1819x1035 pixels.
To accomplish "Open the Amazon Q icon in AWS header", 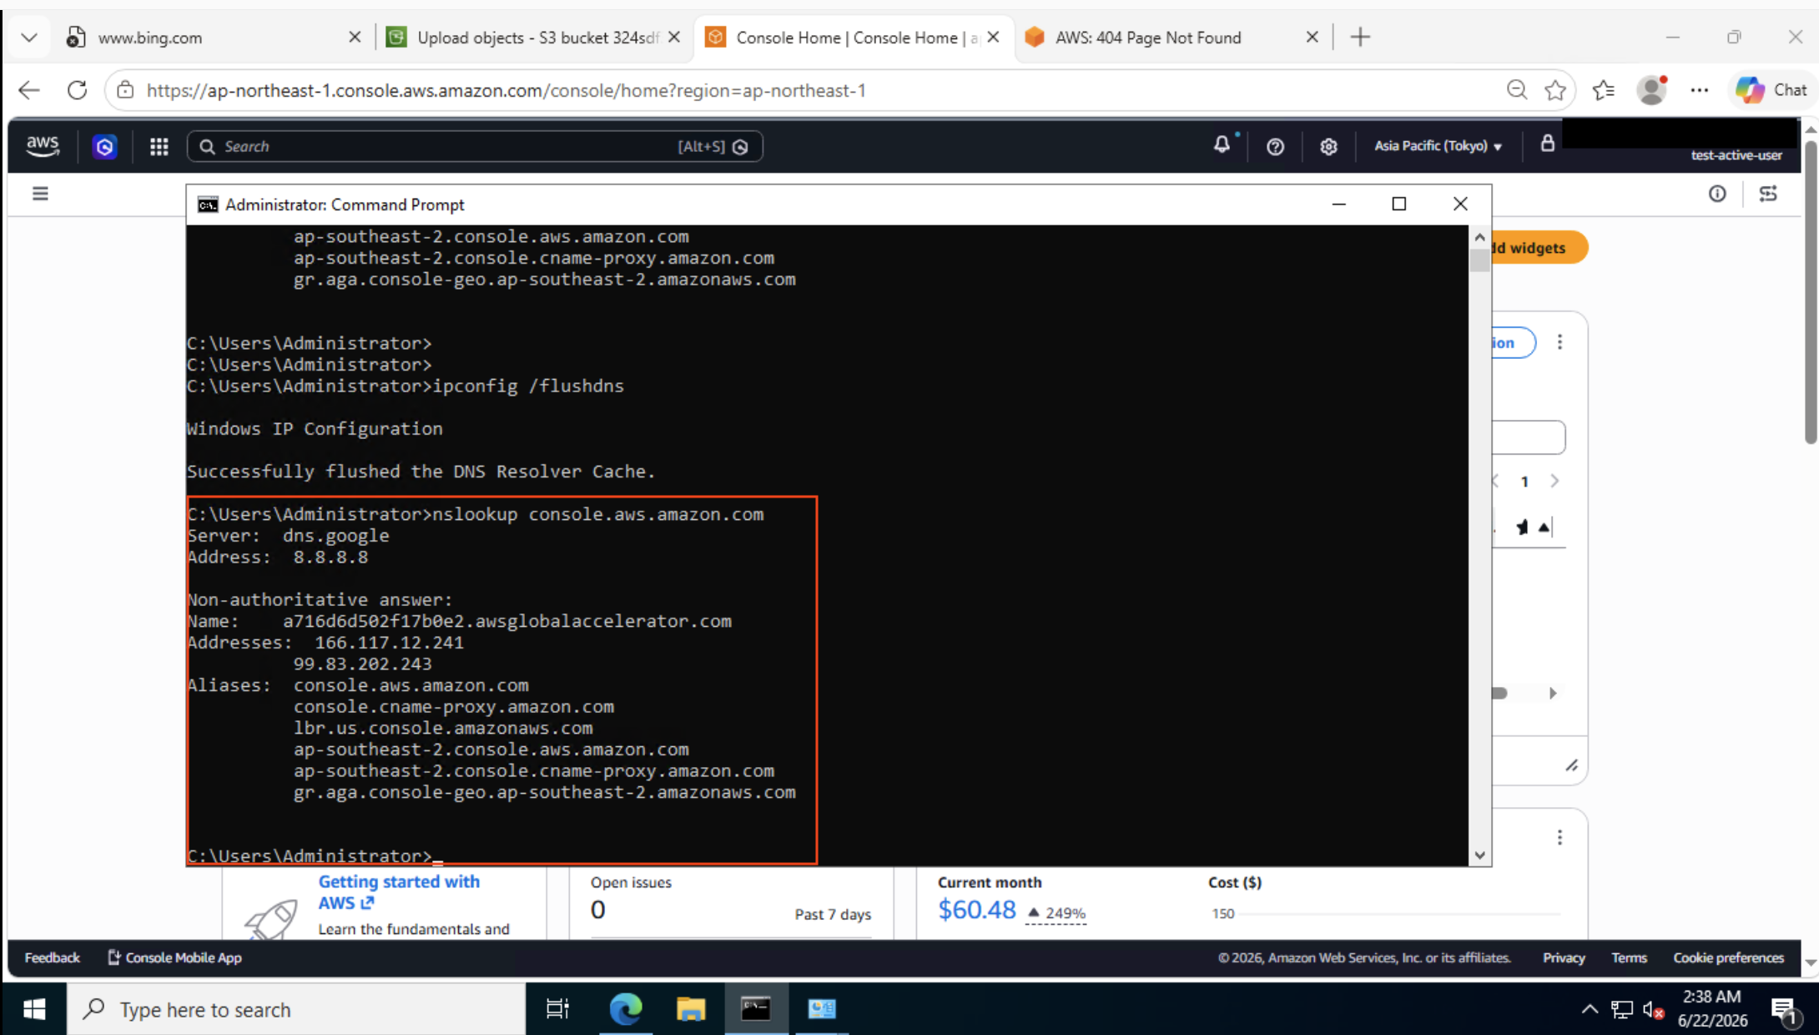I will tap(104, 147).
